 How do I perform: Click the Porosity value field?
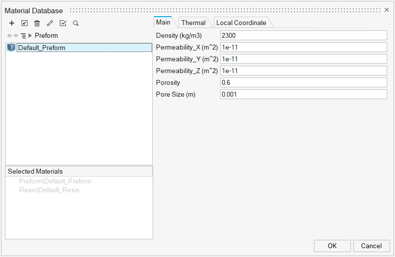click(x=303, y=82)
